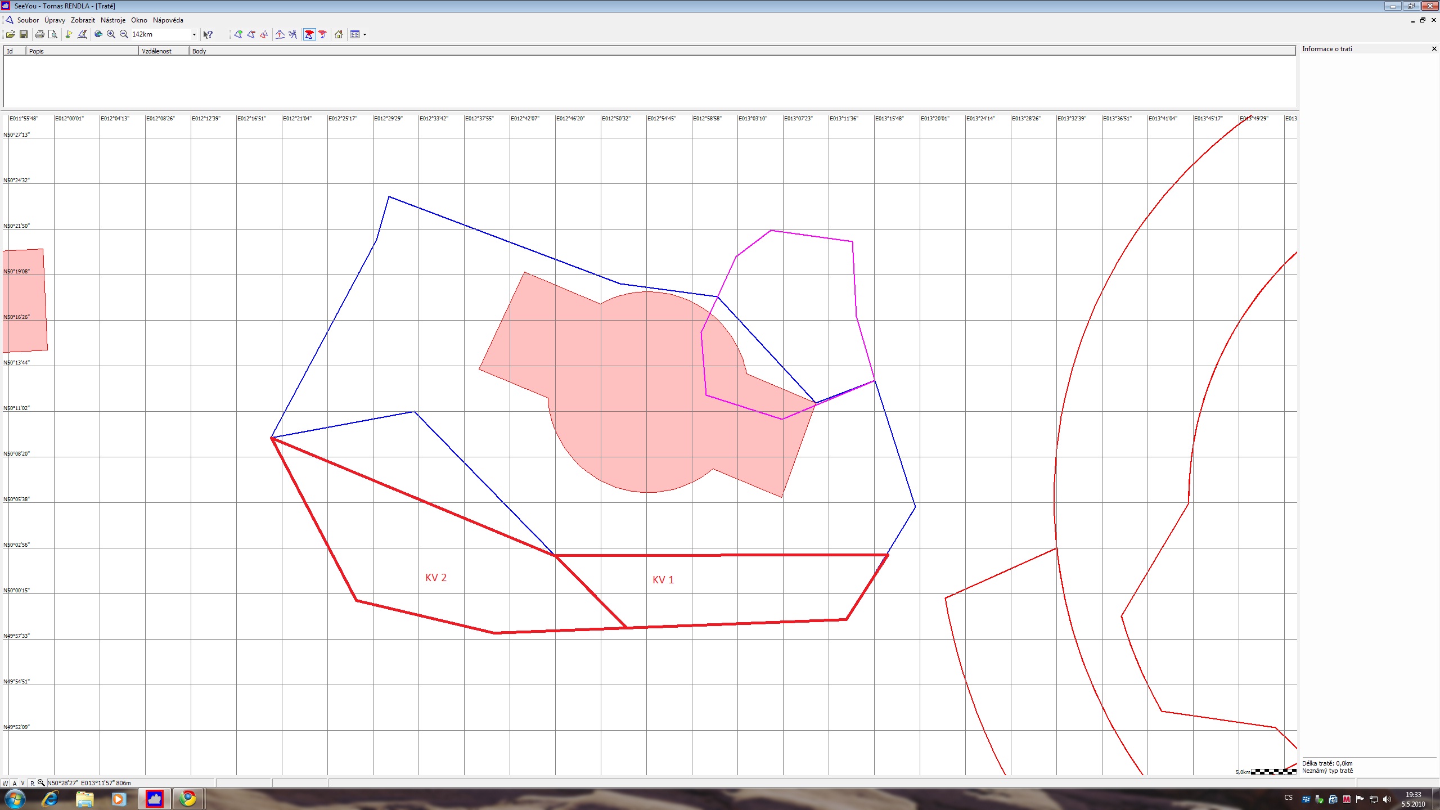
Task: Click the scissors figure toolbar icon
Action: (x=292, y=34)
